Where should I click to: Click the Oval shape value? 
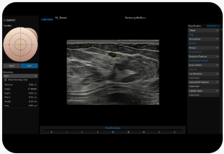(191, 35)
